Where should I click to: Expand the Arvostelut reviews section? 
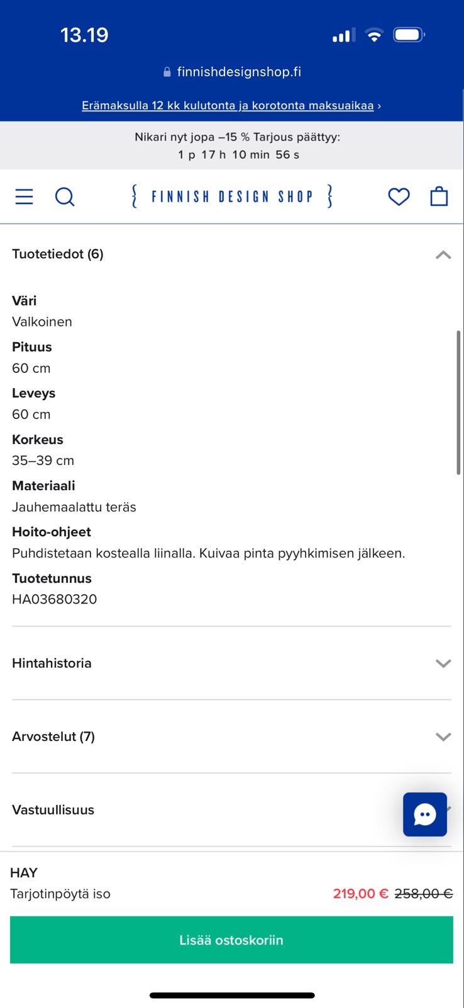(443, 736)
